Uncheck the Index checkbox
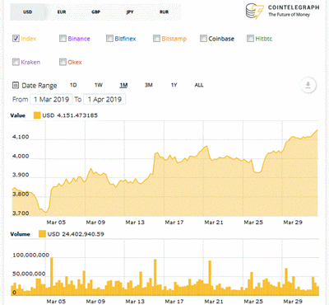 point(16,39)
